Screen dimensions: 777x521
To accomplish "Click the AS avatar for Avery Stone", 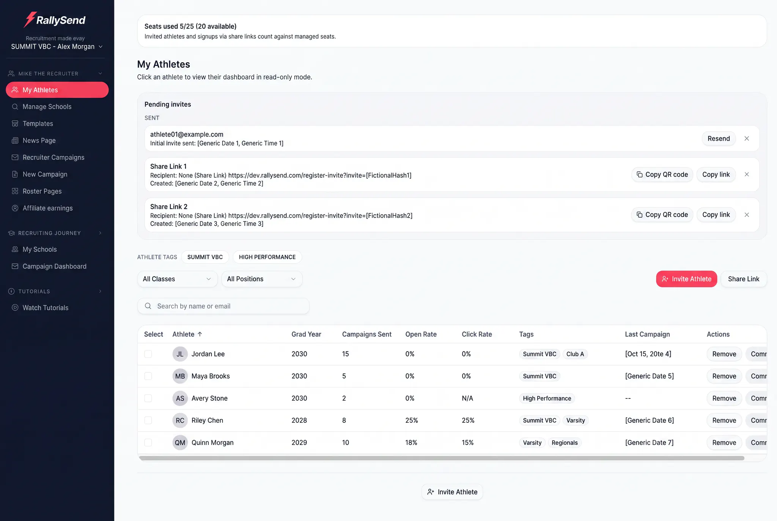I will coord(180,398).
